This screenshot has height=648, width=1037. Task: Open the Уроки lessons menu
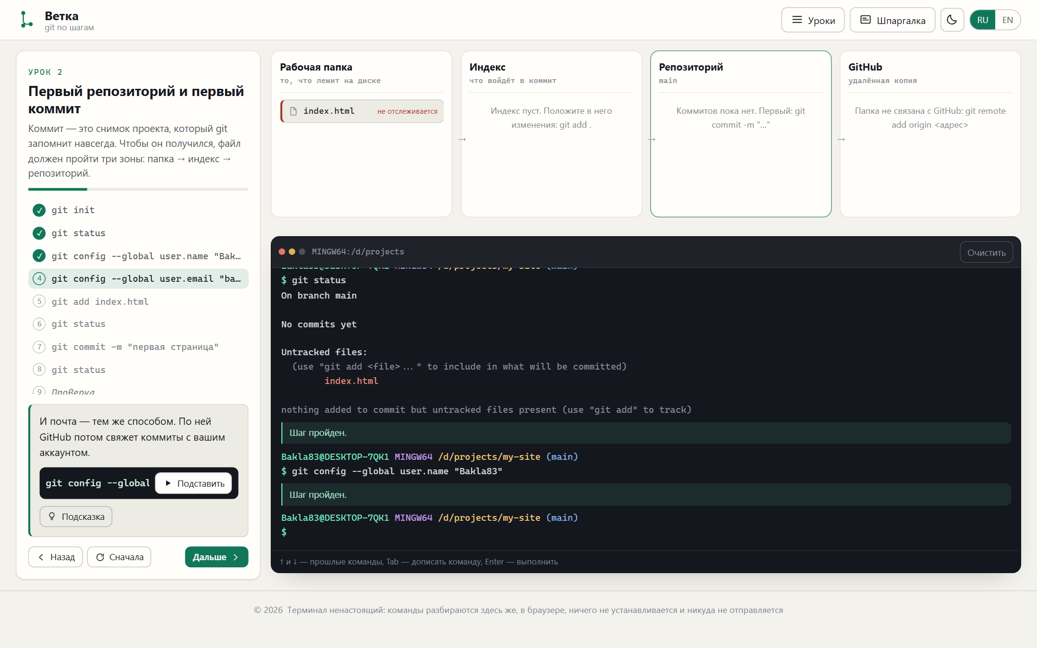(x=813, y=20)
